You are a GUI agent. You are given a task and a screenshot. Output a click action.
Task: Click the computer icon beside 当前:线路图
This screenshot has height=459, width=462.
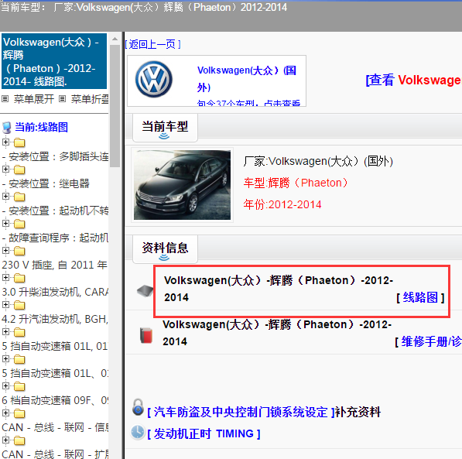point(6,128)
